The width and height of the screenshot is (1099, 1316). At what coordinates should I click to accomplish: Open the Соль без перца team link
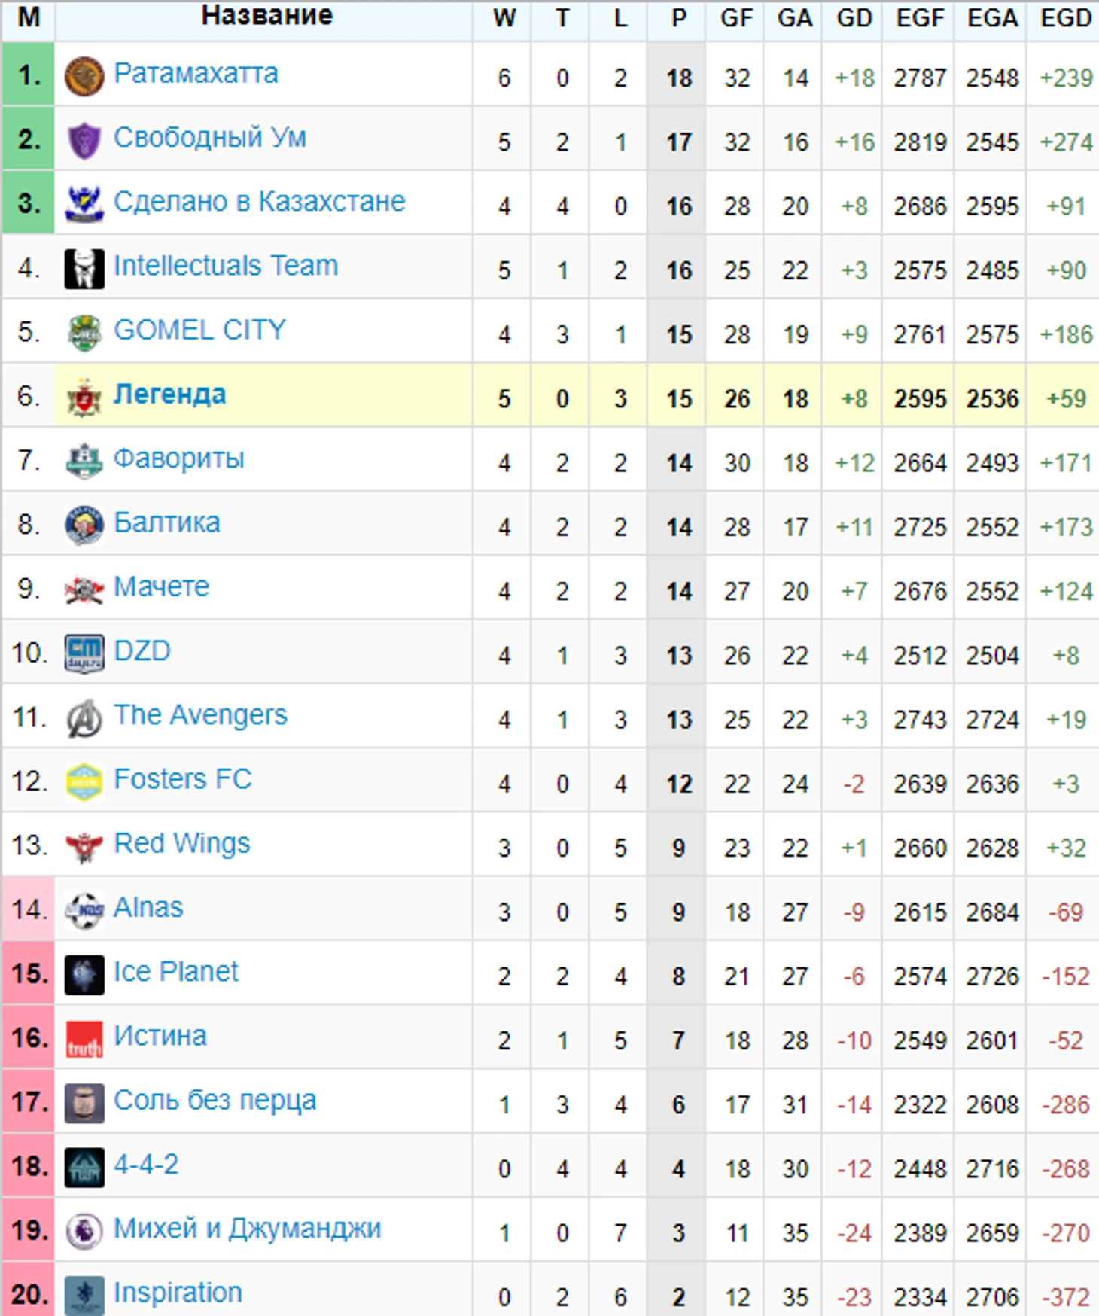tap(215, 1101)
